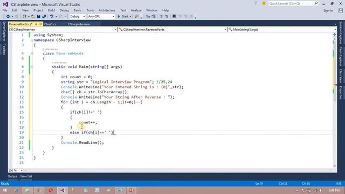Open the Properties side tab
The image size is (345, 194).
click(x=341, y=93)
